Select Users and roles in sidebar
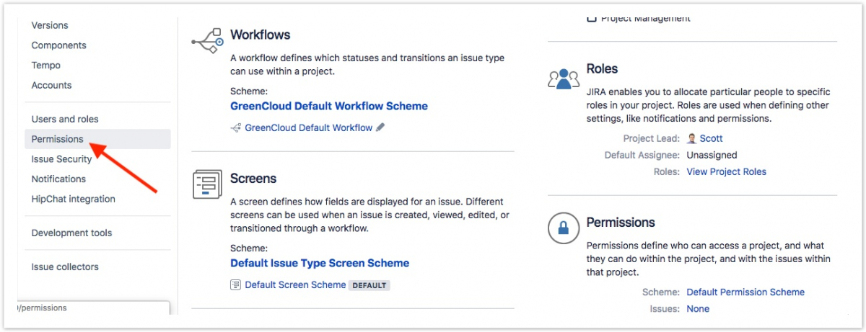 coord(65,119)
